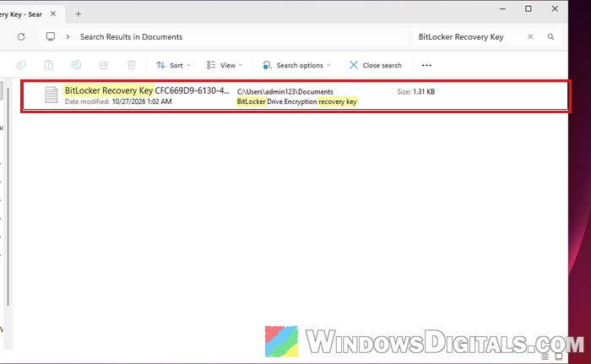Click the text document file icon

[52, 95]
